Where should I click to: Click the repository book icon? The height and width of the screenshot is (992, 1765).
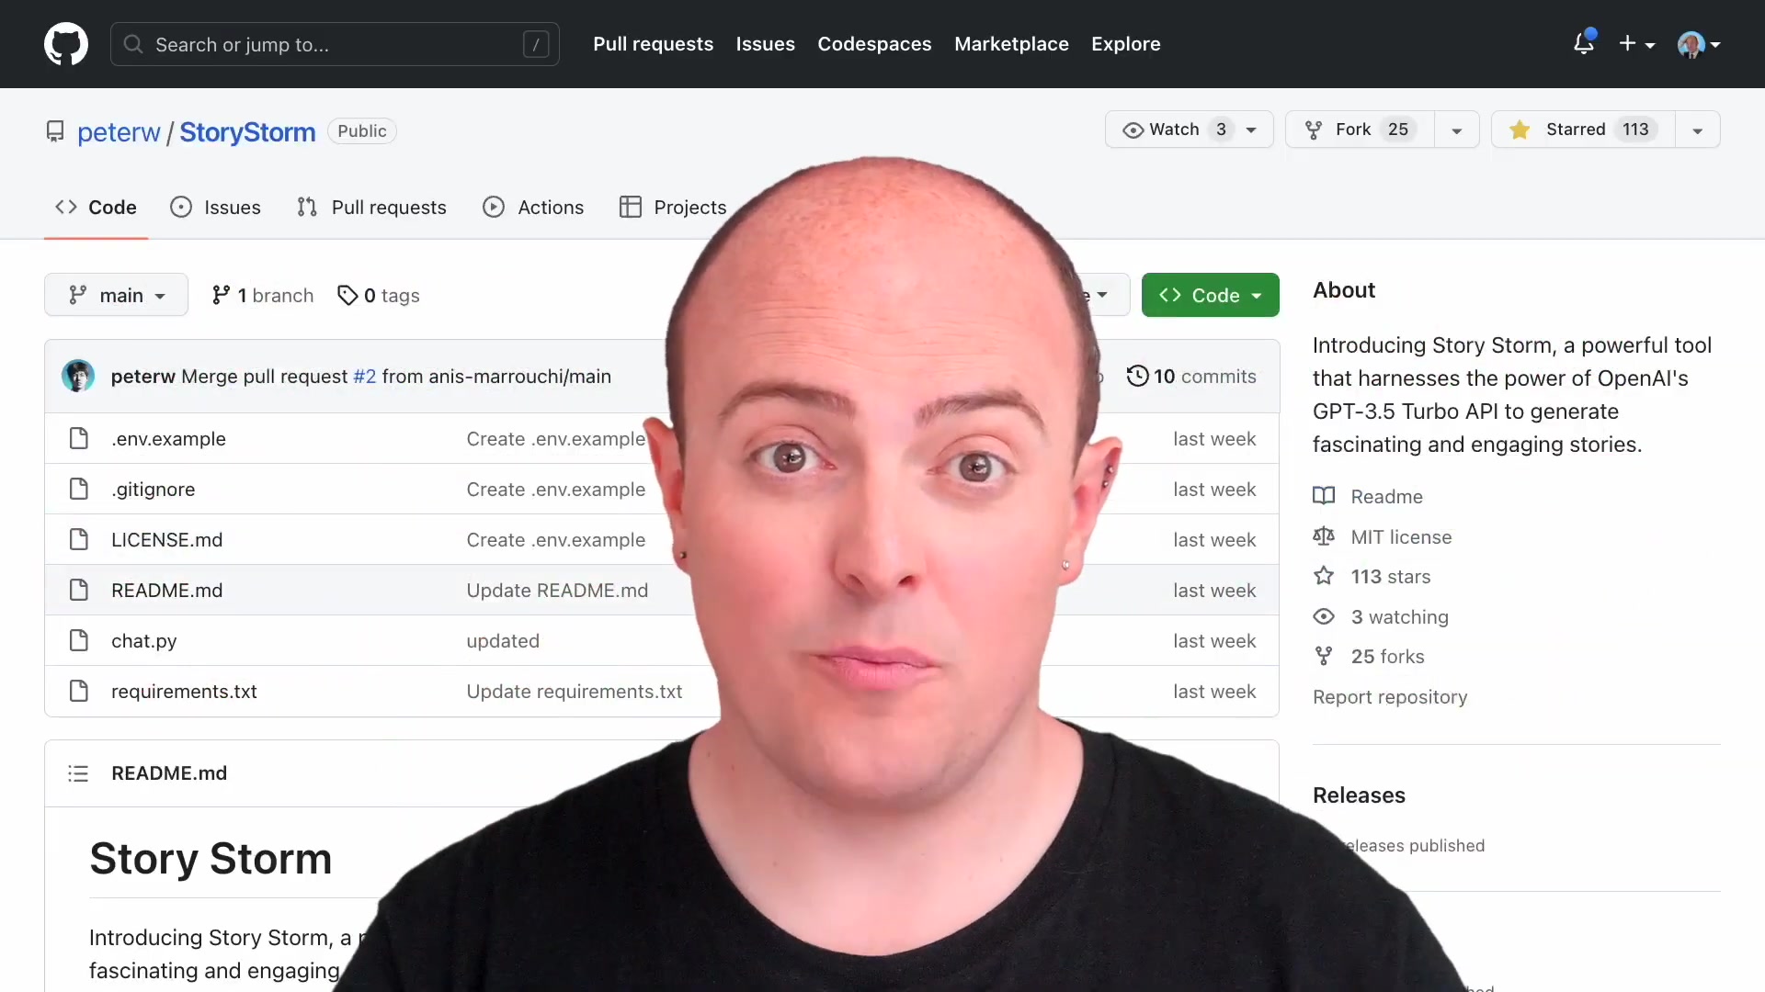click(x=55, y=131)
